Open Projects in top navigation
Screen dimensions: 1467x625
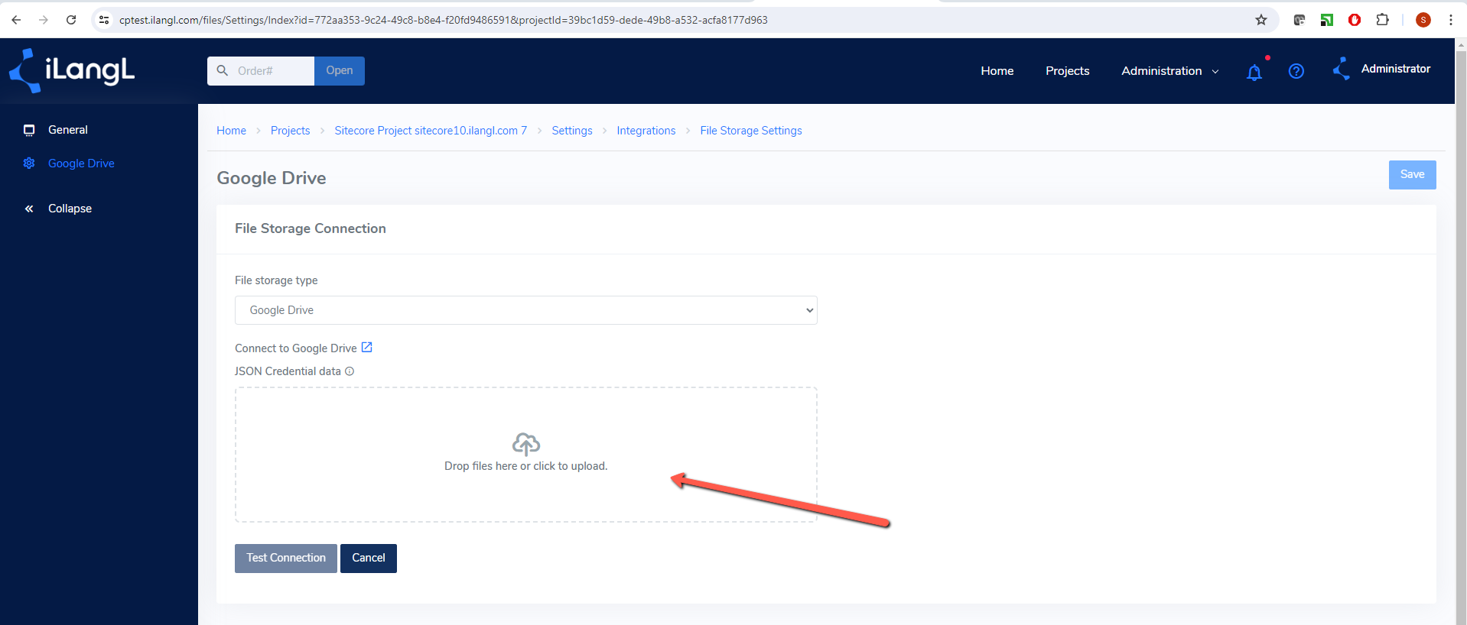point(1068,71)
